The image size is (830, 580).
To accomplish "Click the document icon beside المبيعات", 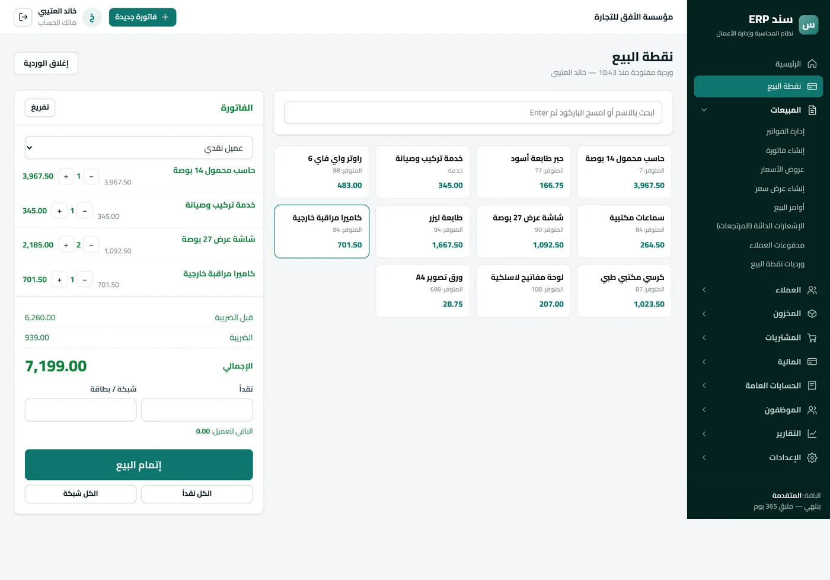I will [x=812, y=110].
